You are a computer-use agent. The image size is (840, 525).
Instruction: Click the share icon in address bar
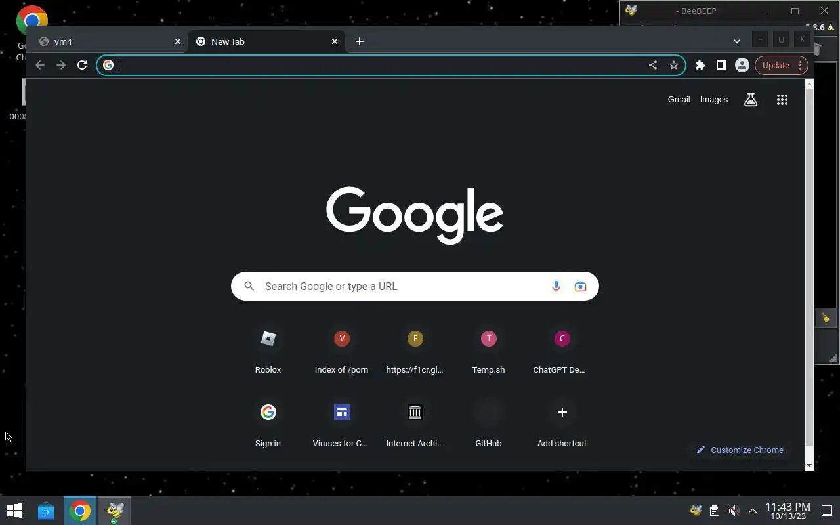[x=653, y=65]
